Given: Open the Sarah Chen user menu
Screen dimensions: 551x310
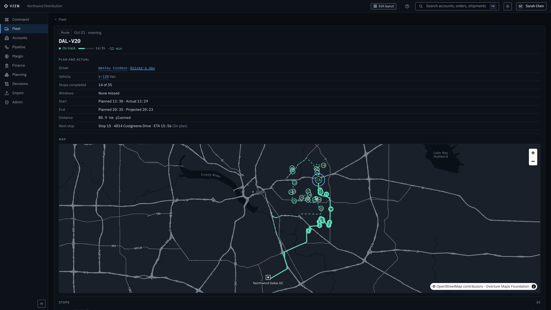Looking at the screenshot, I should [531, 6].
